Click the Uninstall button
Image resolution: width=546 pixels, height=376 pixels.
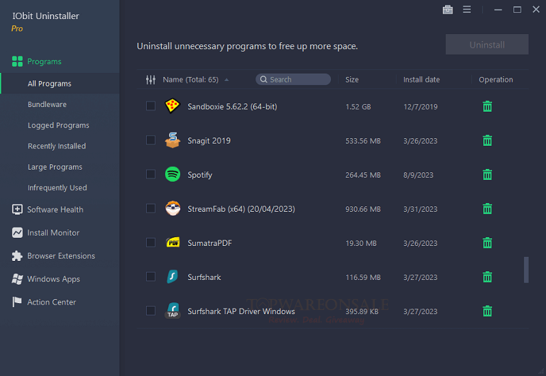487,44
